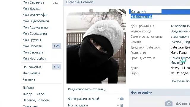The height and width of the screenshot is (107, 190).
Task: Click the День рождения label
Action: click(x=143, y=26)
